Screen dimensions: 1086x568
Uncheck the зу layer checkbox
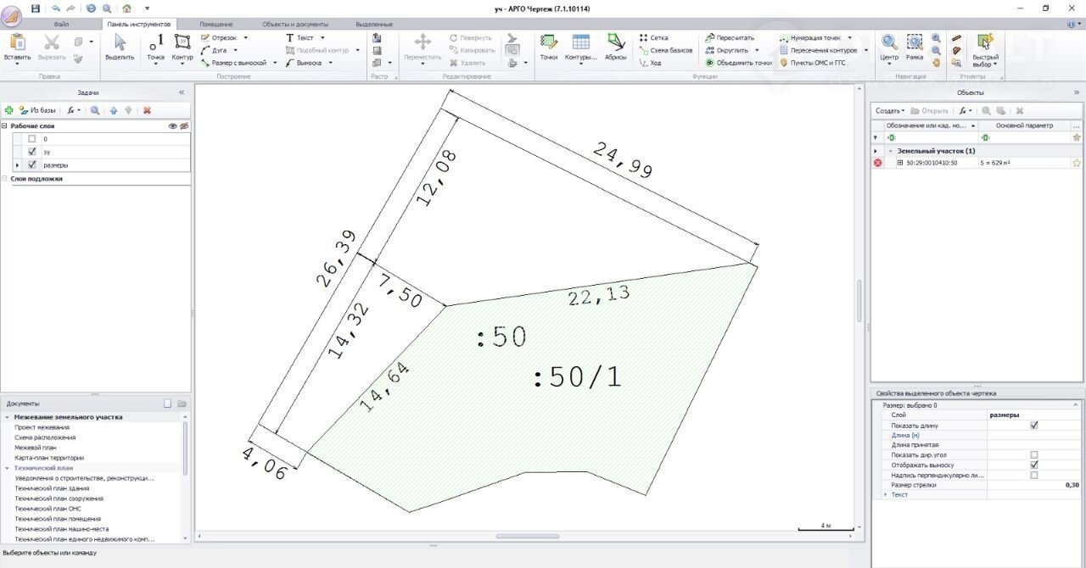[x=32, y=152]
